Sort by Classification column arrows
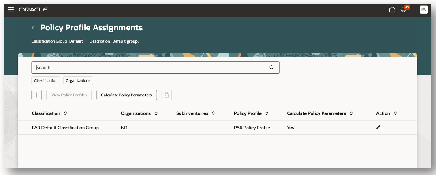 (65, 113)
